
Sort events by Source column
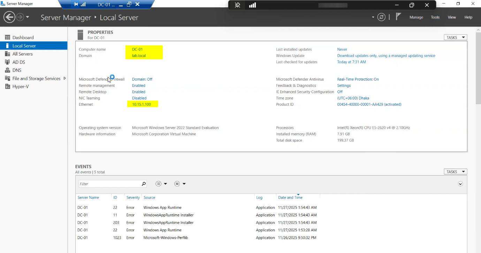pyautogui.click(x=149, y=198)
